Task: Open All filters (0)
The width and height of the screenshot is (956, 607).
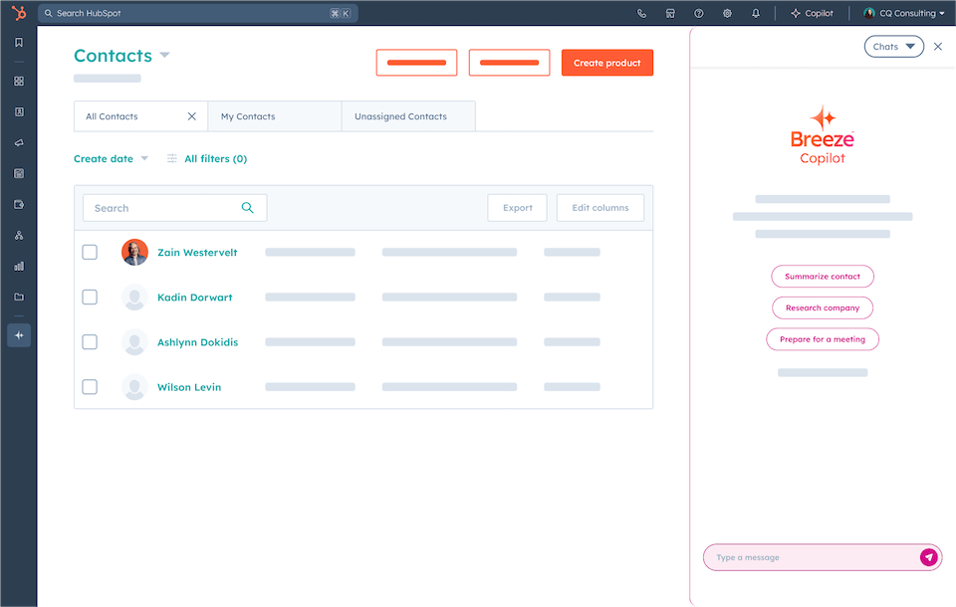Action: click(x=216, y=158)
